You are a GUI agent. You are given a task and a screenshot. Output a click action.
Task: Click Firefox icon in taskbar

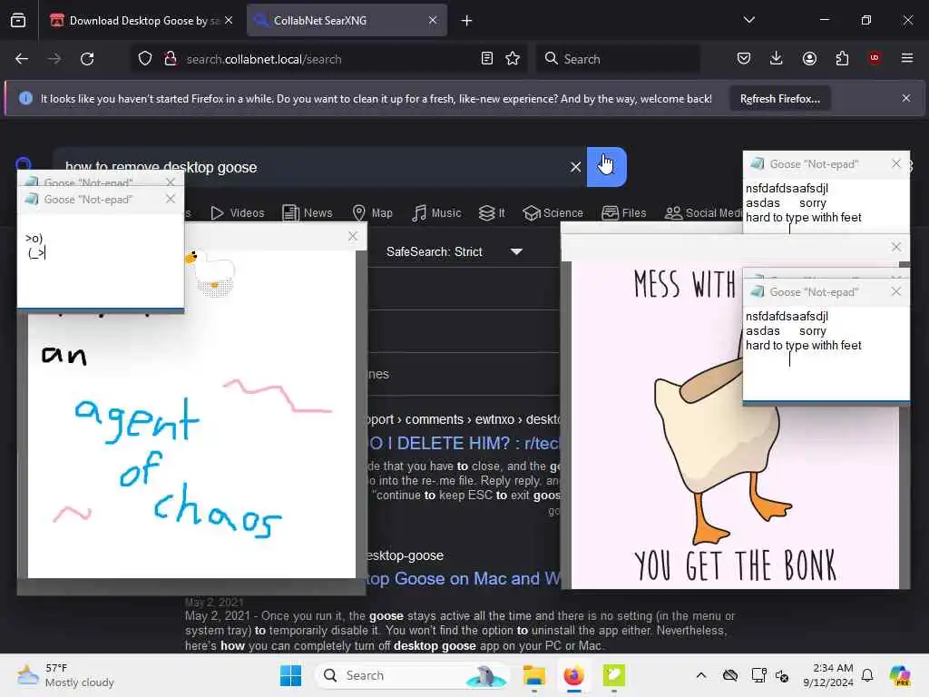point(573,675)
